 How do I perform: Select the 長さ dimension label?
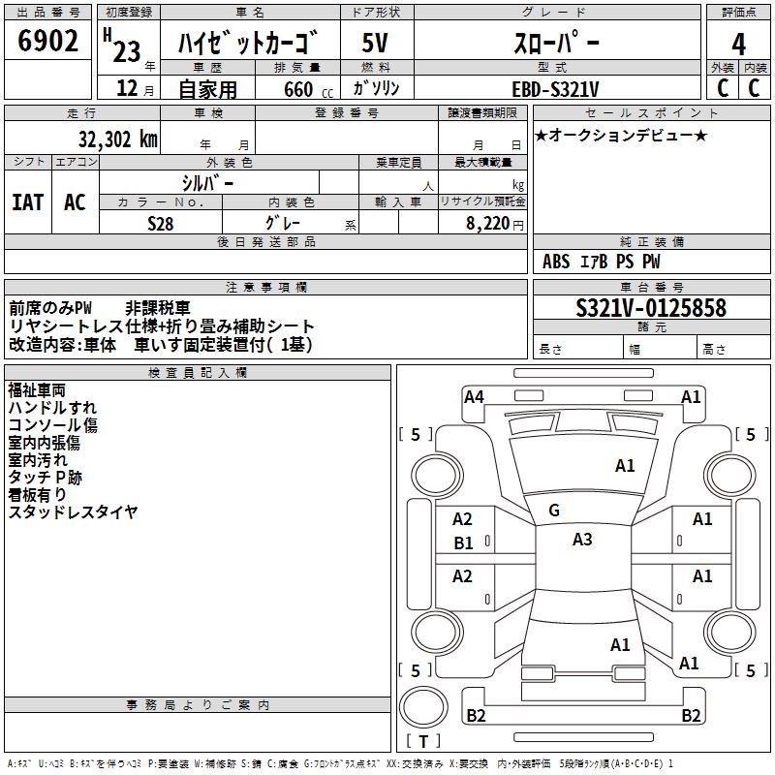(x=550, y=349)
